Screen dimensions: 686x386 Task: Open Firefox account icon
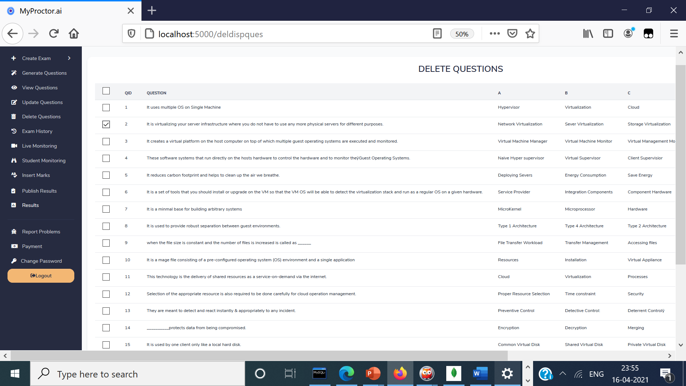(x=628, y=34)
